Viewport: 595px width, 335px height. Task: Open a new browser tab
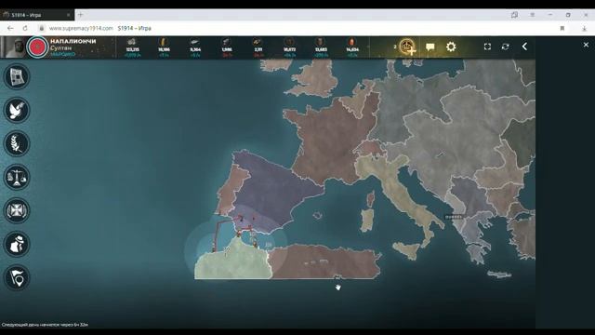[x=80, y=15]
